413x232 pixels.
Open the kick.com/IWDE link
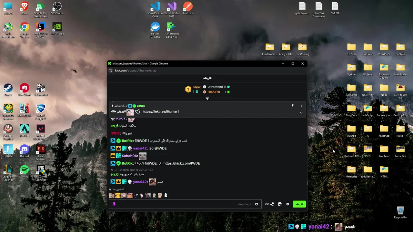pos(182,163)
